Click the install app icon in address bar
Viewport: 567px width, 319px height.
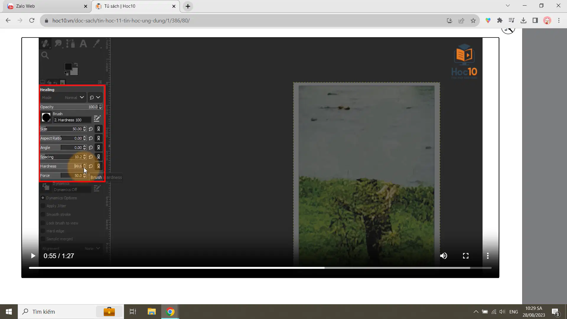tap(449, 20)
